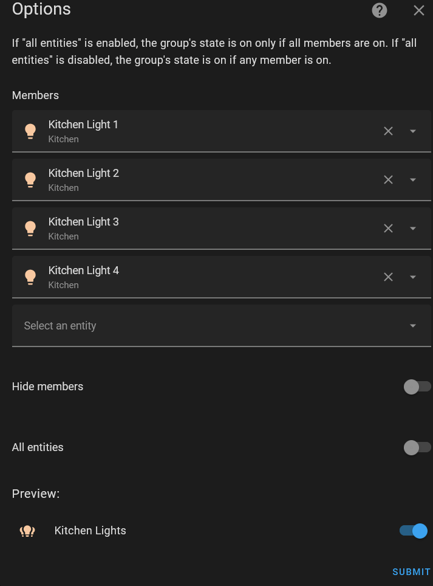Viewport: 433px width, 586px height.
Task: Turn off Kitchen Lights preview switch
Action: coord(414,531)
